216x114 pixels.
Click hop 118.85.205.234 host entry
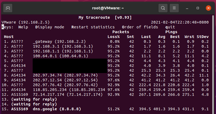point(69,90)
